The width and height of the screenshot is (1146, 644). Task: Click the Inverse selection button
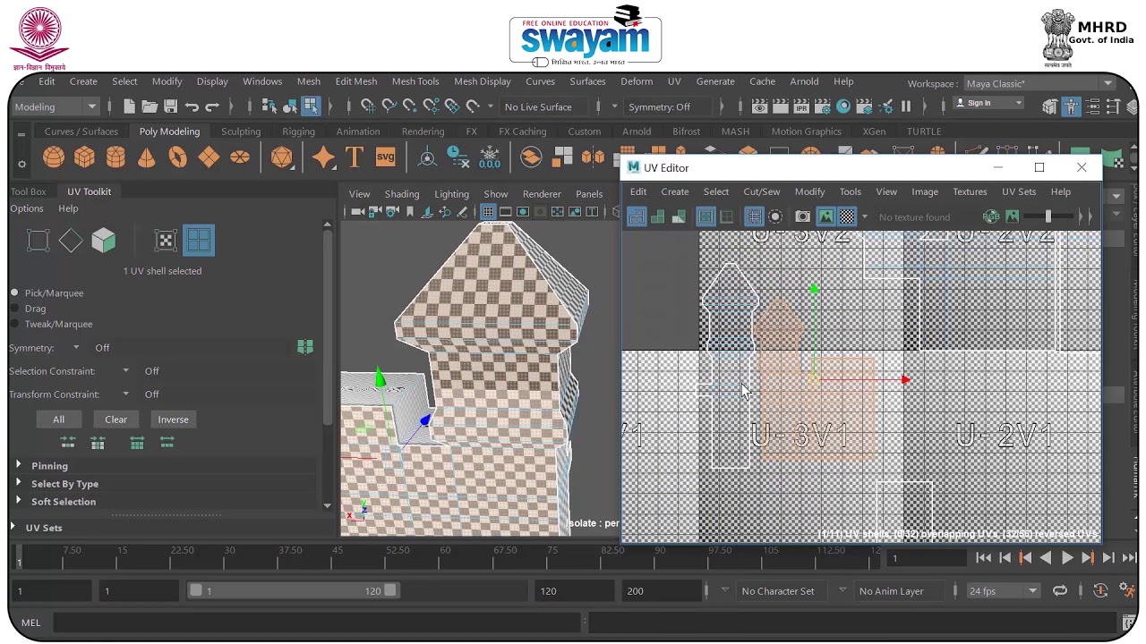click(x=173, y=419)
